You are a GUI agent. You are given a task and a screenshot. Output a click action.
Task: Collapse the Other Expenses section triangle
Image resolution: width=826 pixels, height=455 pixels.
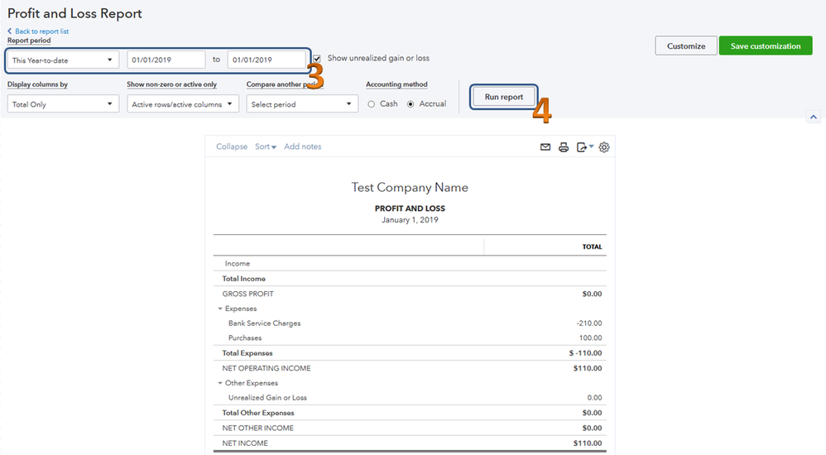click(x=220, y=383)
